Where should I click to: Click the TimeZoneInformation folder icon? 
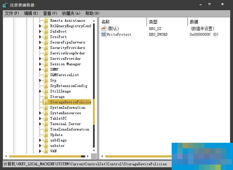[46, 129]
